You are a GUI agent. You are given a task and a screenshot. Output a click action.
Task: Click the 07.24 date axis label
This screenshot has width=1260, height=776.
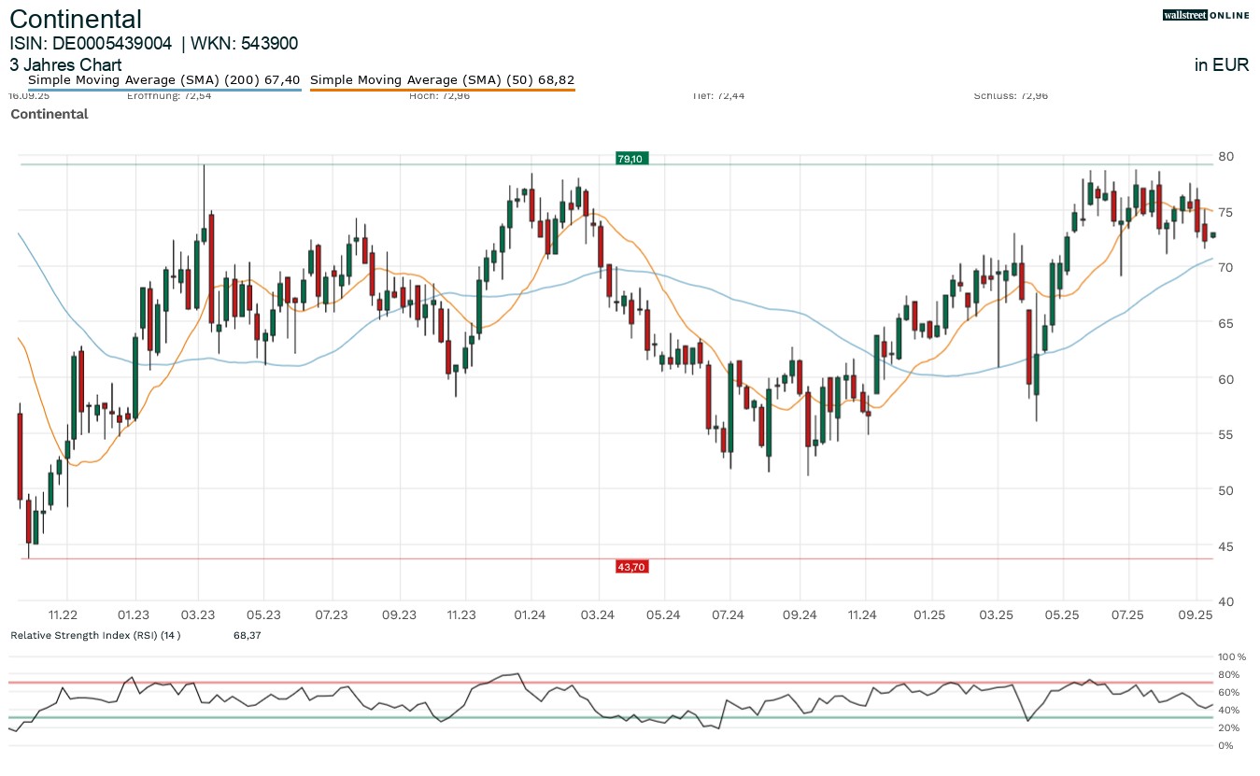tap(728, 614)
